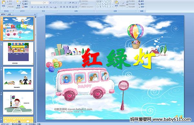Insert a New Slide from the ribbon
The width and height of the screenshot is (194, 125).
18,4
